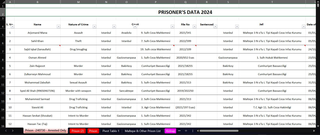Image resolution: width=320 pixels, height=135 pixels.
Task: Open the Jail column filter dropdown
Action: tap(304, 26)
